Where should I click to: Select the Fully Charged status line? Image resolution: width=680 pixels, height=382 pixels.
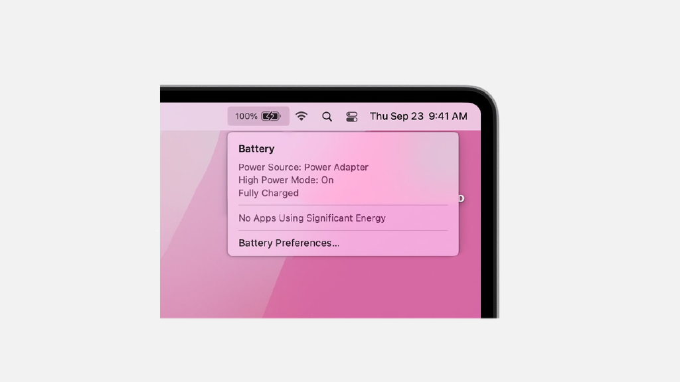tap(268, 193)
